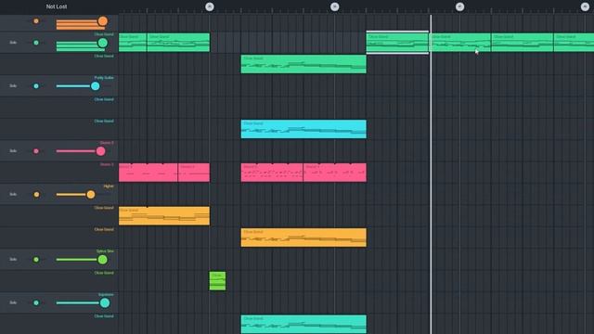Solo the cyan guitar track
Screen dimensions: 594x334
[x=13, y=86]
